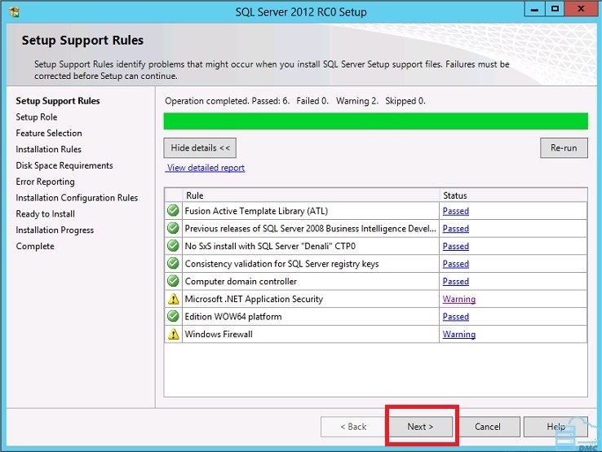This screenshot has width=602, height=452.
Task: Click the check icon for Edition WOW64 platform
Action: pos(173,316)
